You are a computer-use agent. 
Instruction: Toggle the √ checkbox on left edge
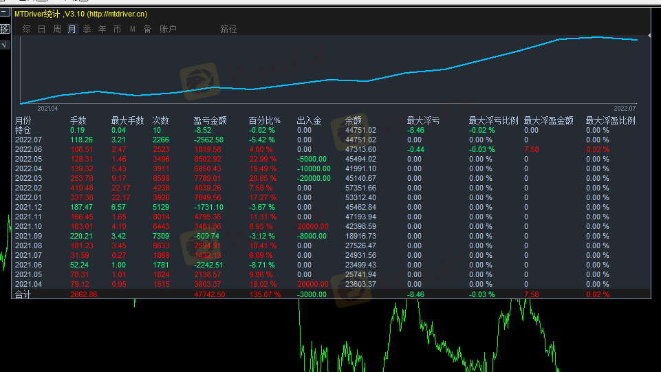(4, 45)
